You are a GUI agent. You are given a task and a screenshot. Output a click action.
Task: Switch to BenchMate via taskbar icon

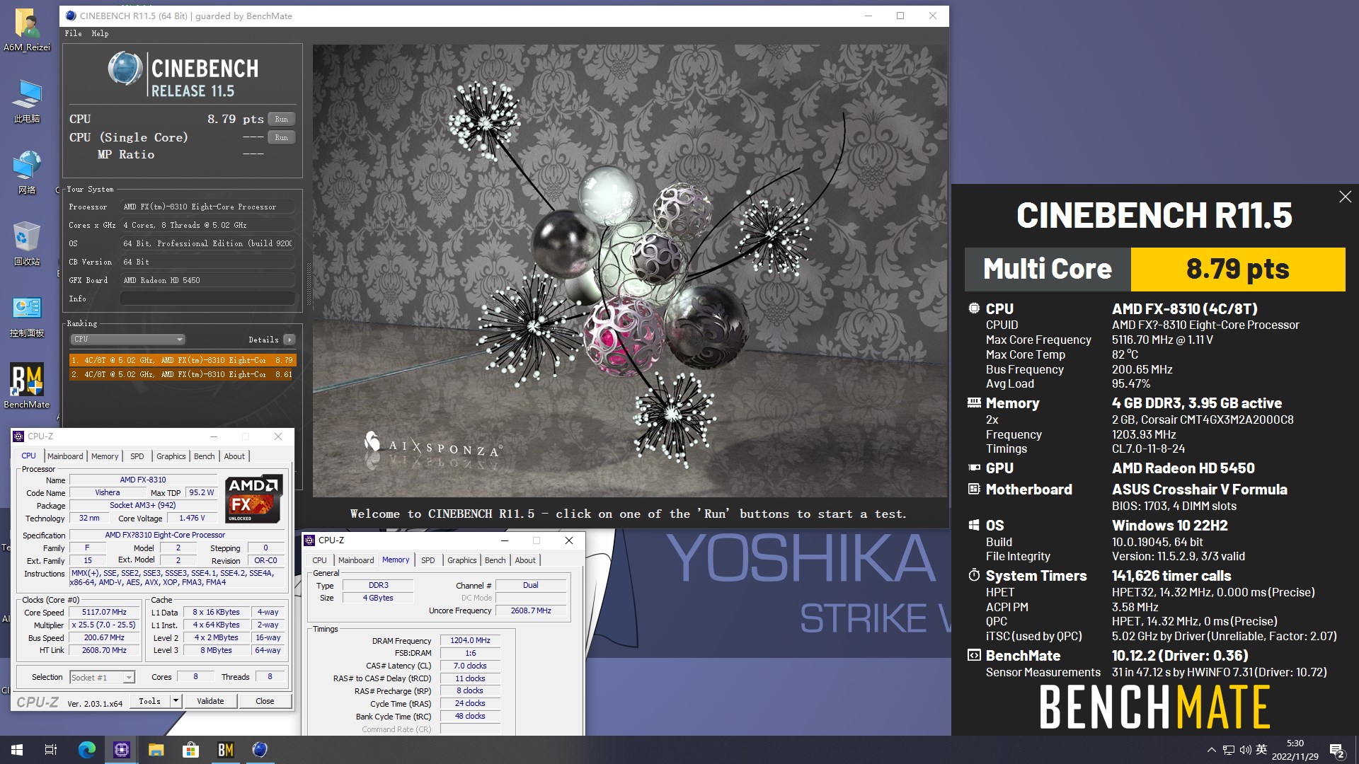click(x=225, y=750)
